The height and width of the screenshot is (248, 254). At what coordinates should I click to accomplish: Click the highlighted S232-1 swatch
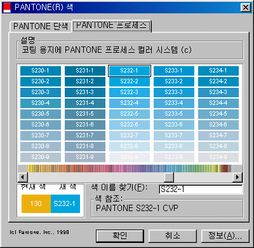(130, 71)
